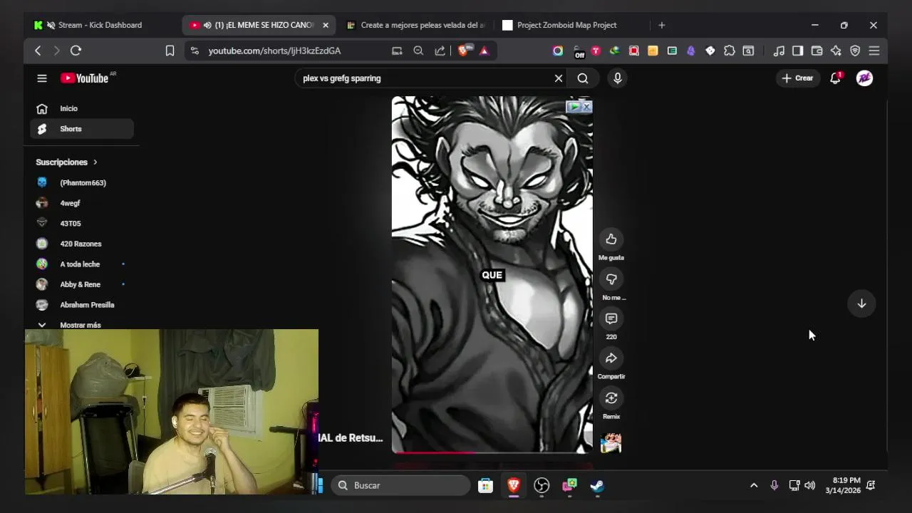Screen dimensions: 912x513
Task: Open Brave Wallet icon
Action: coord(817,51)
